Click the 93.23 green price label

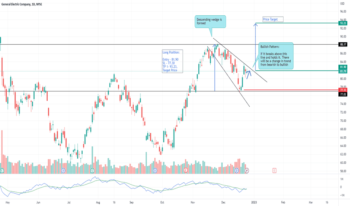pyautogui.click(x=343, y=23)
